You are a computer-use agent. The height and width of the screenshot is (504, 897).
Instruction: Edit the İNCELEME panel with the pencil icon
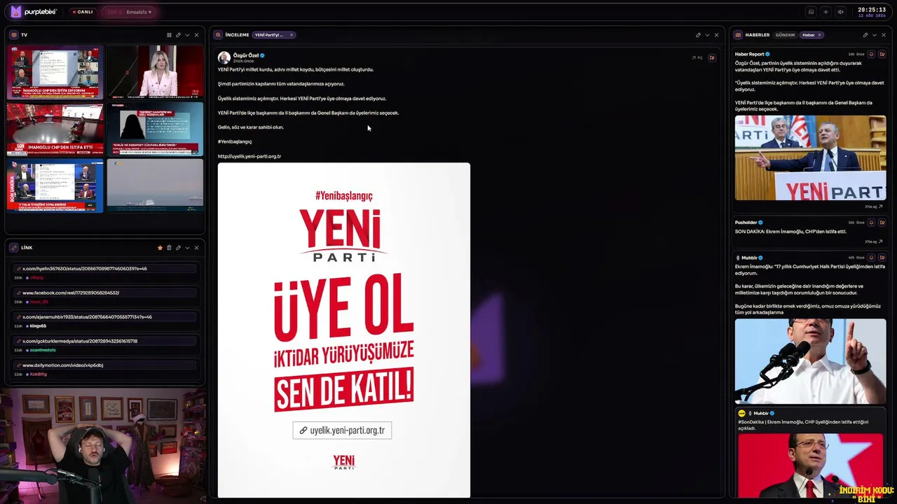tap(698, 35)
